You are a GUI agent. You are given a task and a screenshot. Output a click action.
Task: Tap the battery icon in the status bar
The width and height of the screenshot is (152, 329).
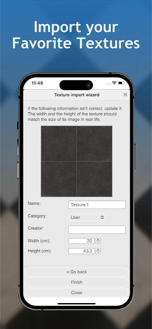pyautogui.click(x=121, y=83)
